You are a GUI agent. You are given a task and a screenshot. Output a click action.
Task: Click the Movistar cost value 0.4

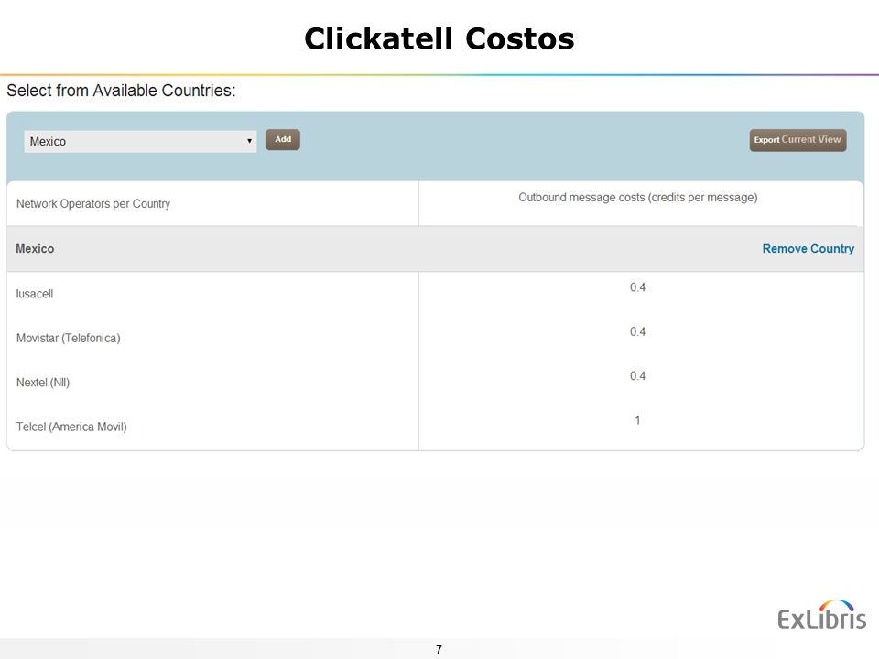[x=637, y=331]
